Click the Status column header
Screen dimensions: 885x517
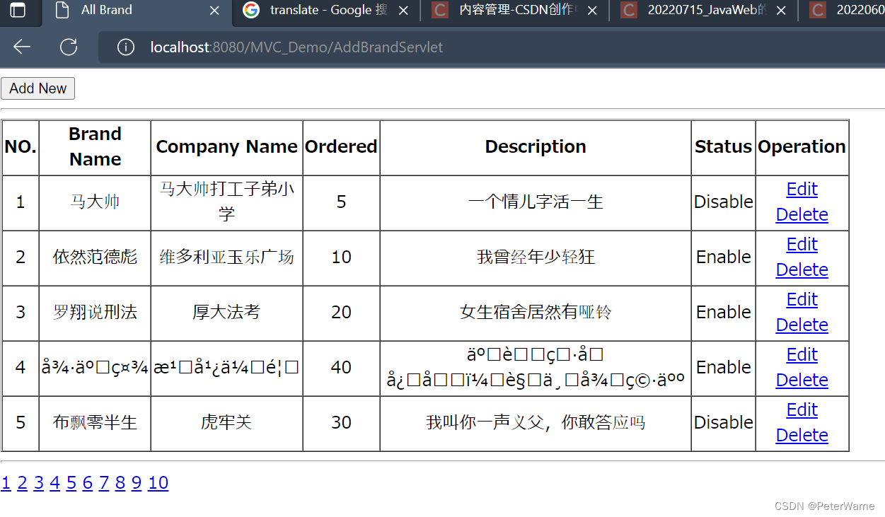(x=723, y=147)
